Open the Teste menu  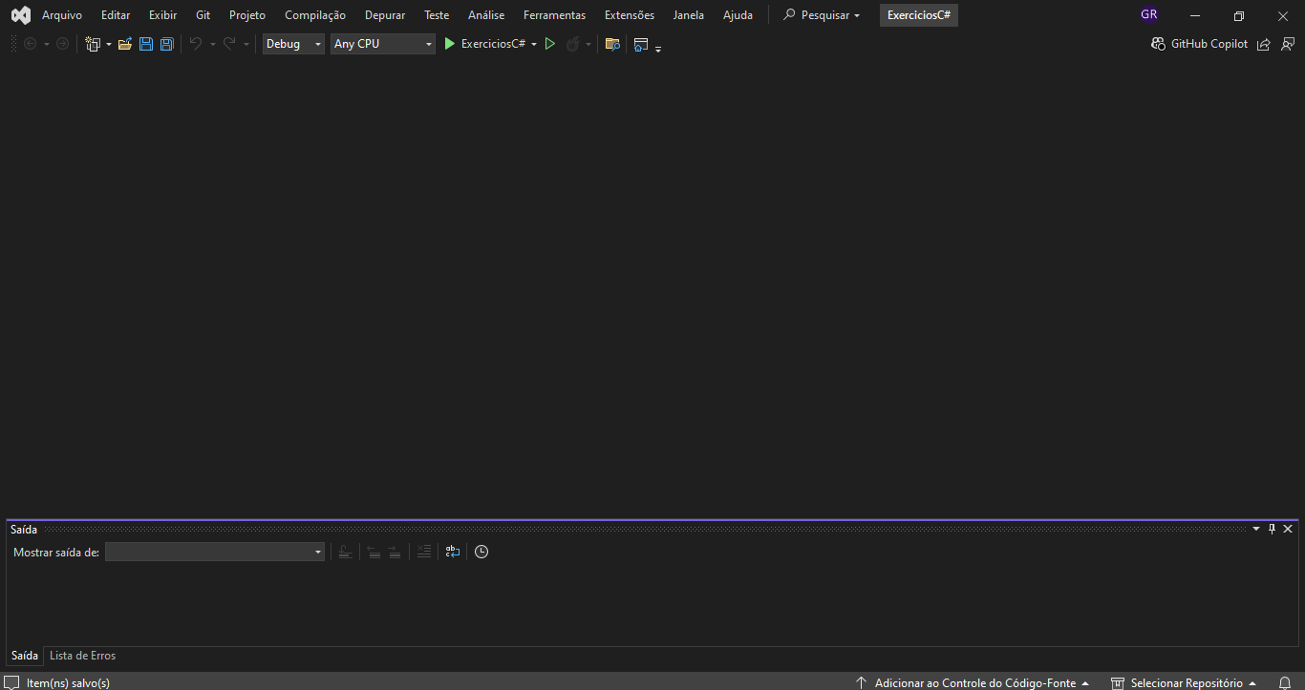click(x=437, y=15)
